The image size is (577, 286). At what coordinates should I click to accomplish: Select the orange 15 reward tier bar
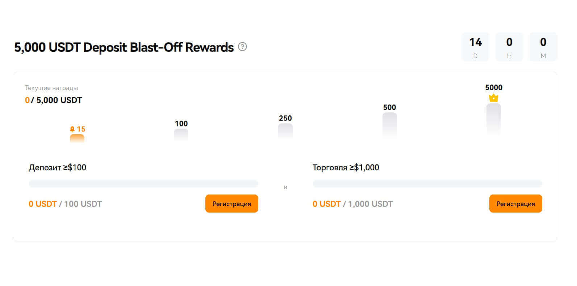tap(77, 138)
